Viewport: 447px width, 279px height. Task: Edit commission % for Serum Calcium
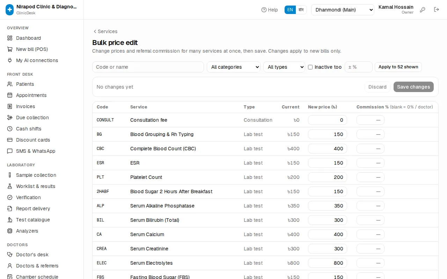pyautogui.click(x=371, y=234)
